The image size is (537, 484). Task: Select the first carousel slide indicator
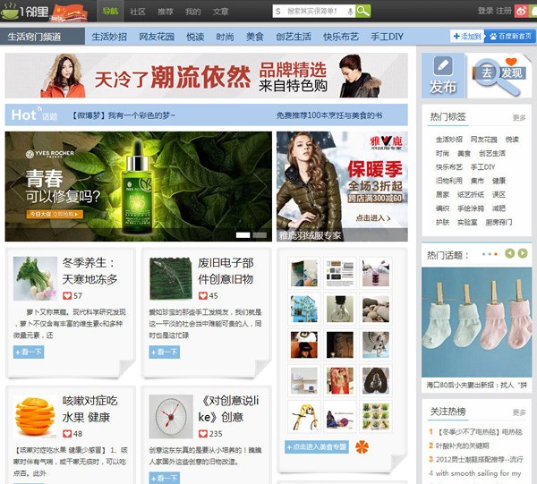pos(243,235)
